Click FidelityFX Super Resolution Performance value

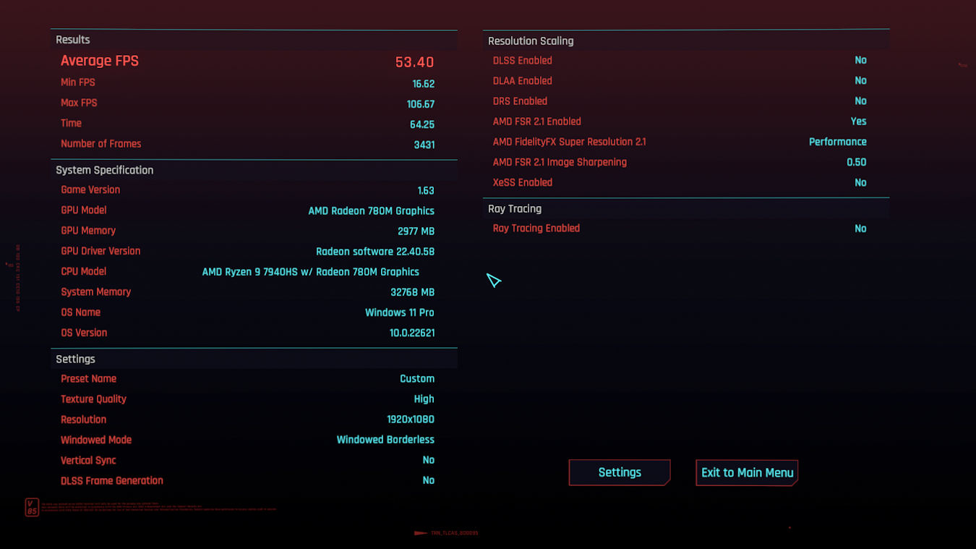[x=838, y=142]
